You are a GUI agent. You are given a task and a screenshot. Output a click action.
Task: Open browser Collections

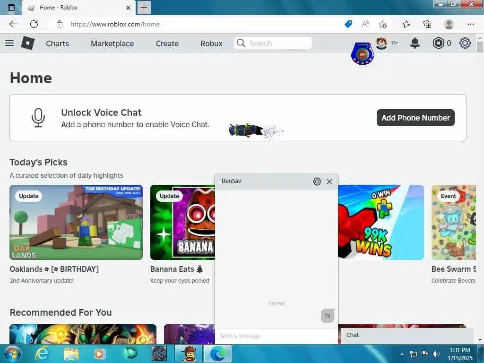click(x=427, y=24)
